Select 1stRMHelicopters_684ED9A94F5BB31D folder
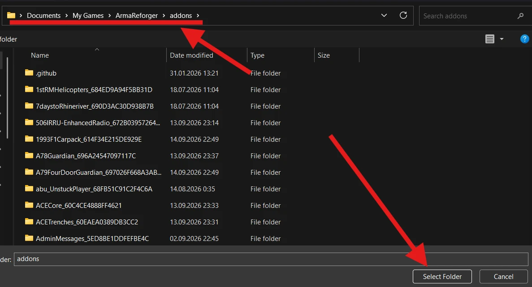 click(x=94, y=90)
